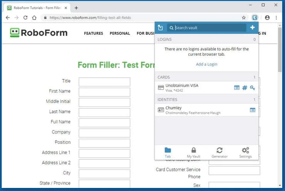The height and width of the screenshot is (191, 285).
Task: Click the Company input field
Action: pos(104,133)
